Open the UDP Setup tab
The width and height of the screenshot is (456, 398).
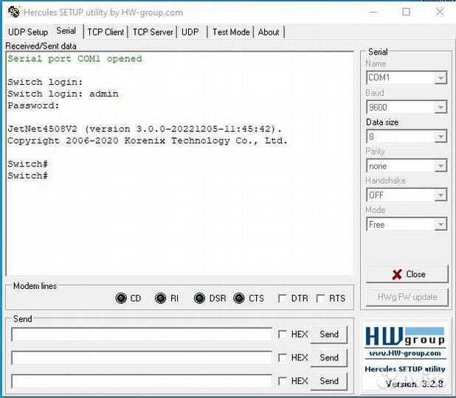click(x=27, y=32)
